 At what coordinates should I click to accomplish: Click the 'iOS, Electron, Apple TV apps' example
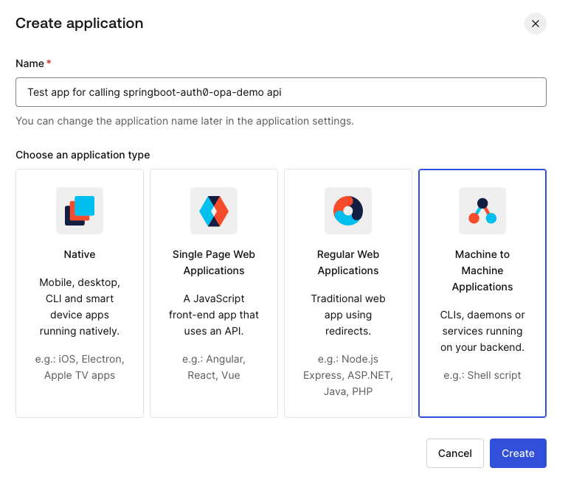(80, 367)
